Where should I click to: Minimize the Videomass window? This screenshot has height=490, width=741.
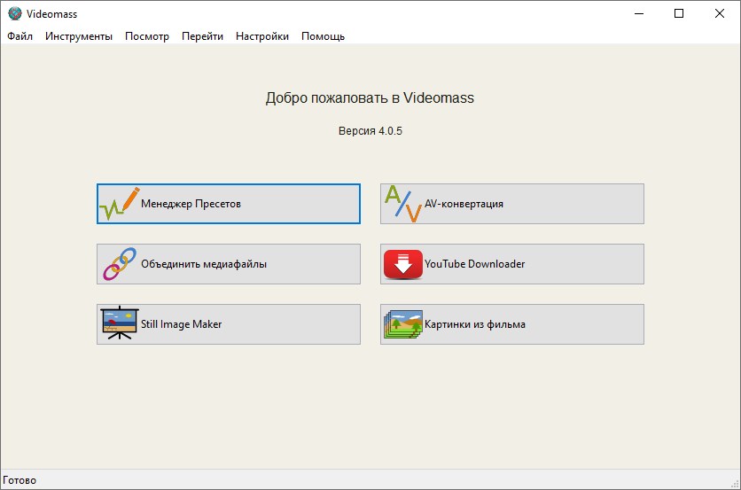[639, 13]
